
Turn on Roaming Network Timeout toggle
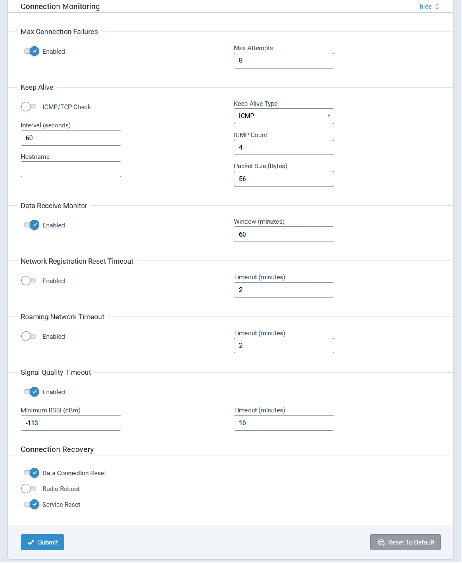click(29, 336)
